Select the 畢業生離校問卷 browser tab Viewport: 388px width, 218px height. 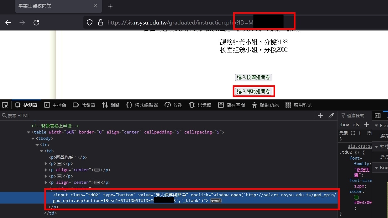pos(58,6)
